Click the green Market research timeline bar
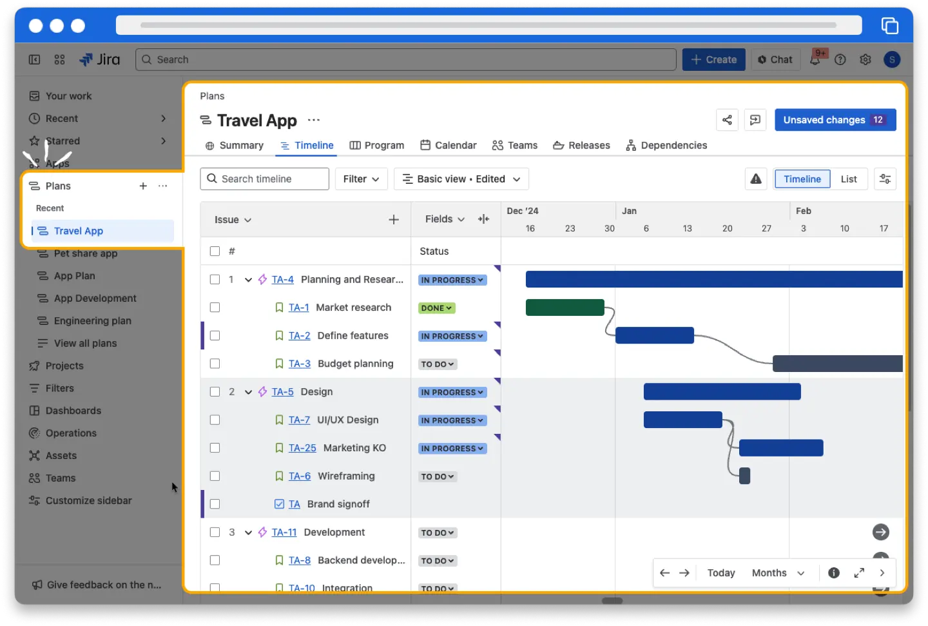 [x=565, y=308]
